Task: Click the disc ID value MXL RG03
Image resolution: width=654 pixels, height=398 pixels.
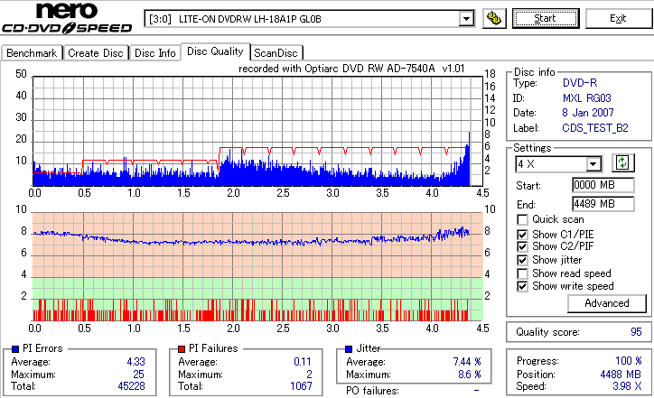Action: tap(587, 98)
